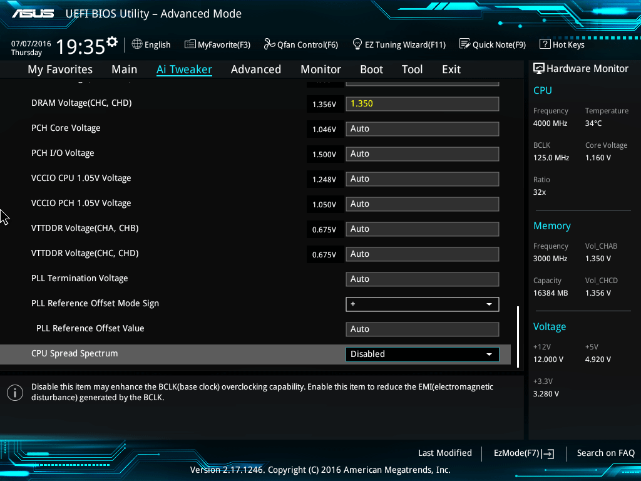Click the EZ Tuning Wizard bulb icon
The image size is (641, 481).
357,44
